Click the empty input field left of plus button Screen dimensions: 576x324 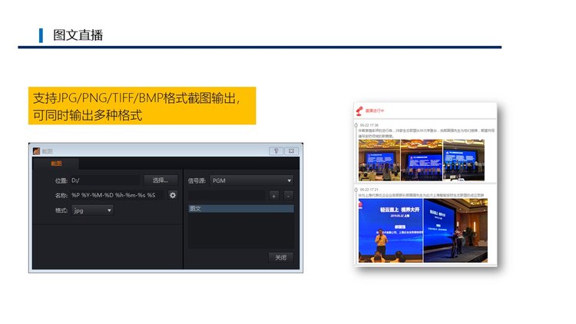click(226, 196)
